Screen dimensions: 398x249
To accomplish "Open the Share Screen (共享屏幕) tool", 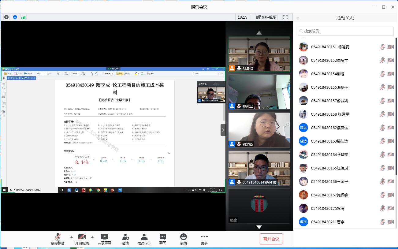I will point(104,239).
